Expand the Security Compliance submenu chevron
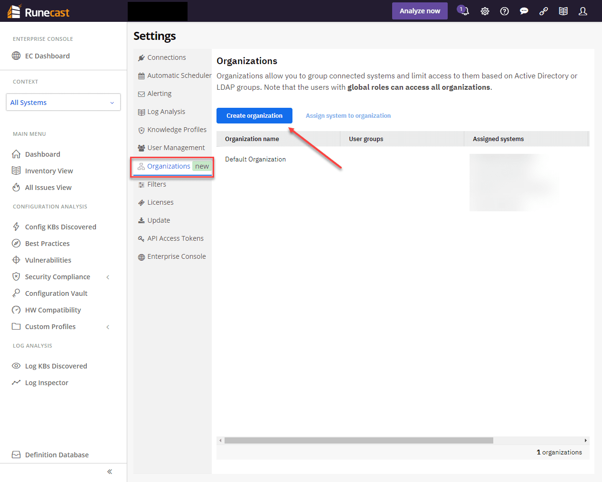Screen dimensions: 602x482 coord(108,277)
